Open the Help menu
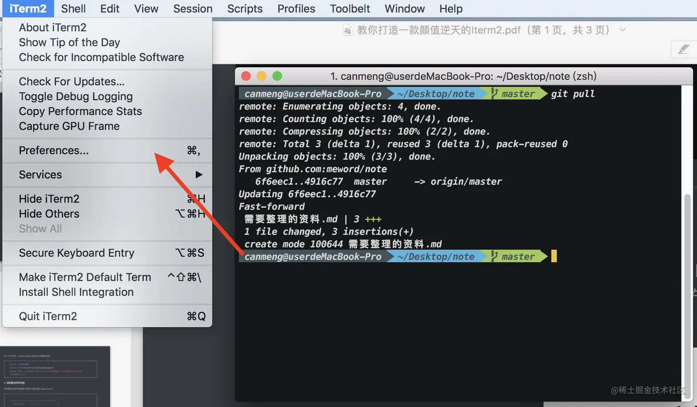The width and height of the screenshot is (697, 407). pyautogui.click(x=451, y=9)
